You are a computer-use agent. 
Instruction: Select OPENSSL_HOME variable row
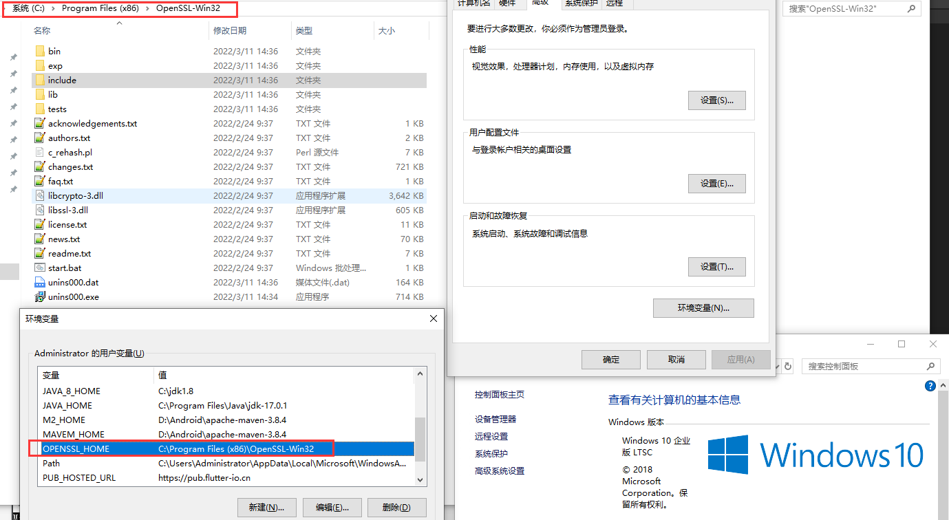[226, 448]
